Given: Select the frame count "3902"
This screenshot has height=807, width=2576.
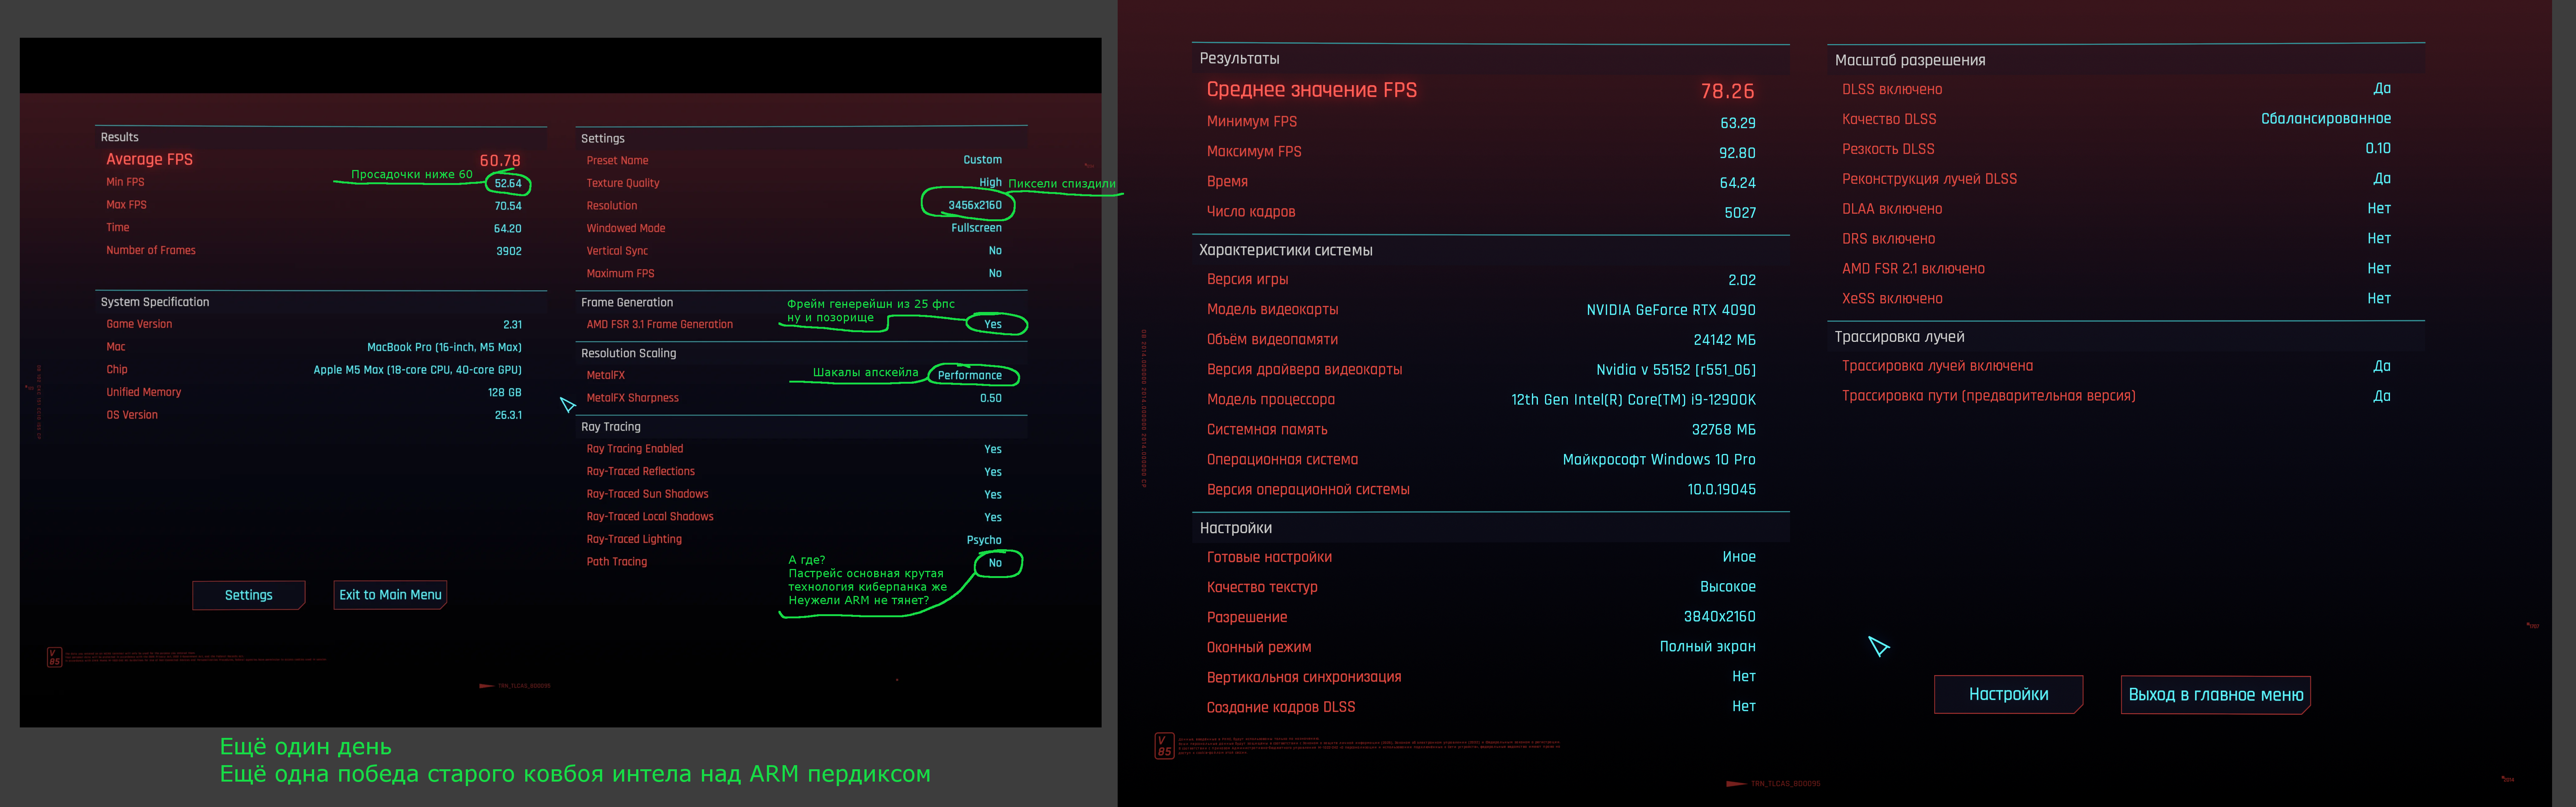Looking at the screenshot, I should tap(509, 251).
